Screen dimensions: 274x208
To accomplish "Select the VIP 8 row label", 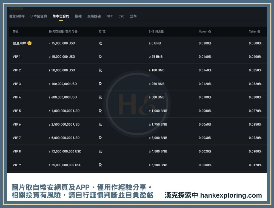I will click(x=17, y=151).
